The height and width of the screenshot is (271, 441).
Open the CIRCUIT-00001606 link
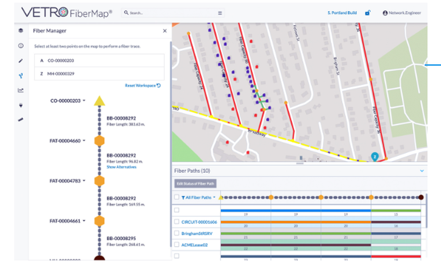(199, 222)
